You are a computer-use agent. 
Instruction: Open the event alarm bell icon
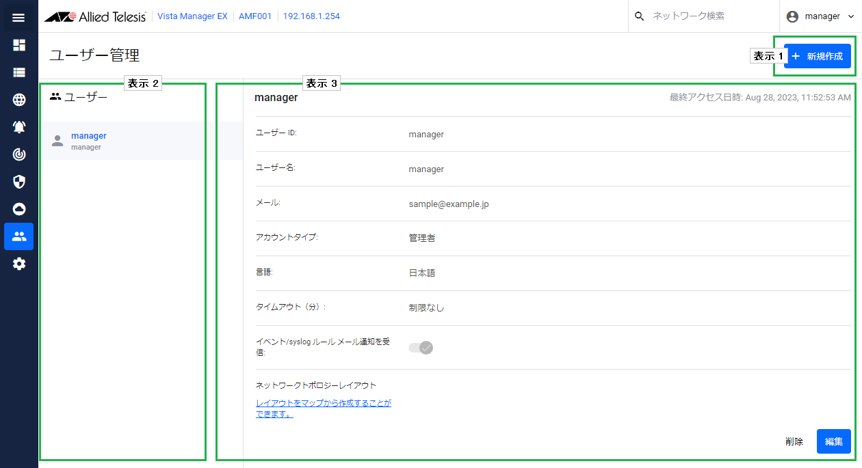click(19, 127)
